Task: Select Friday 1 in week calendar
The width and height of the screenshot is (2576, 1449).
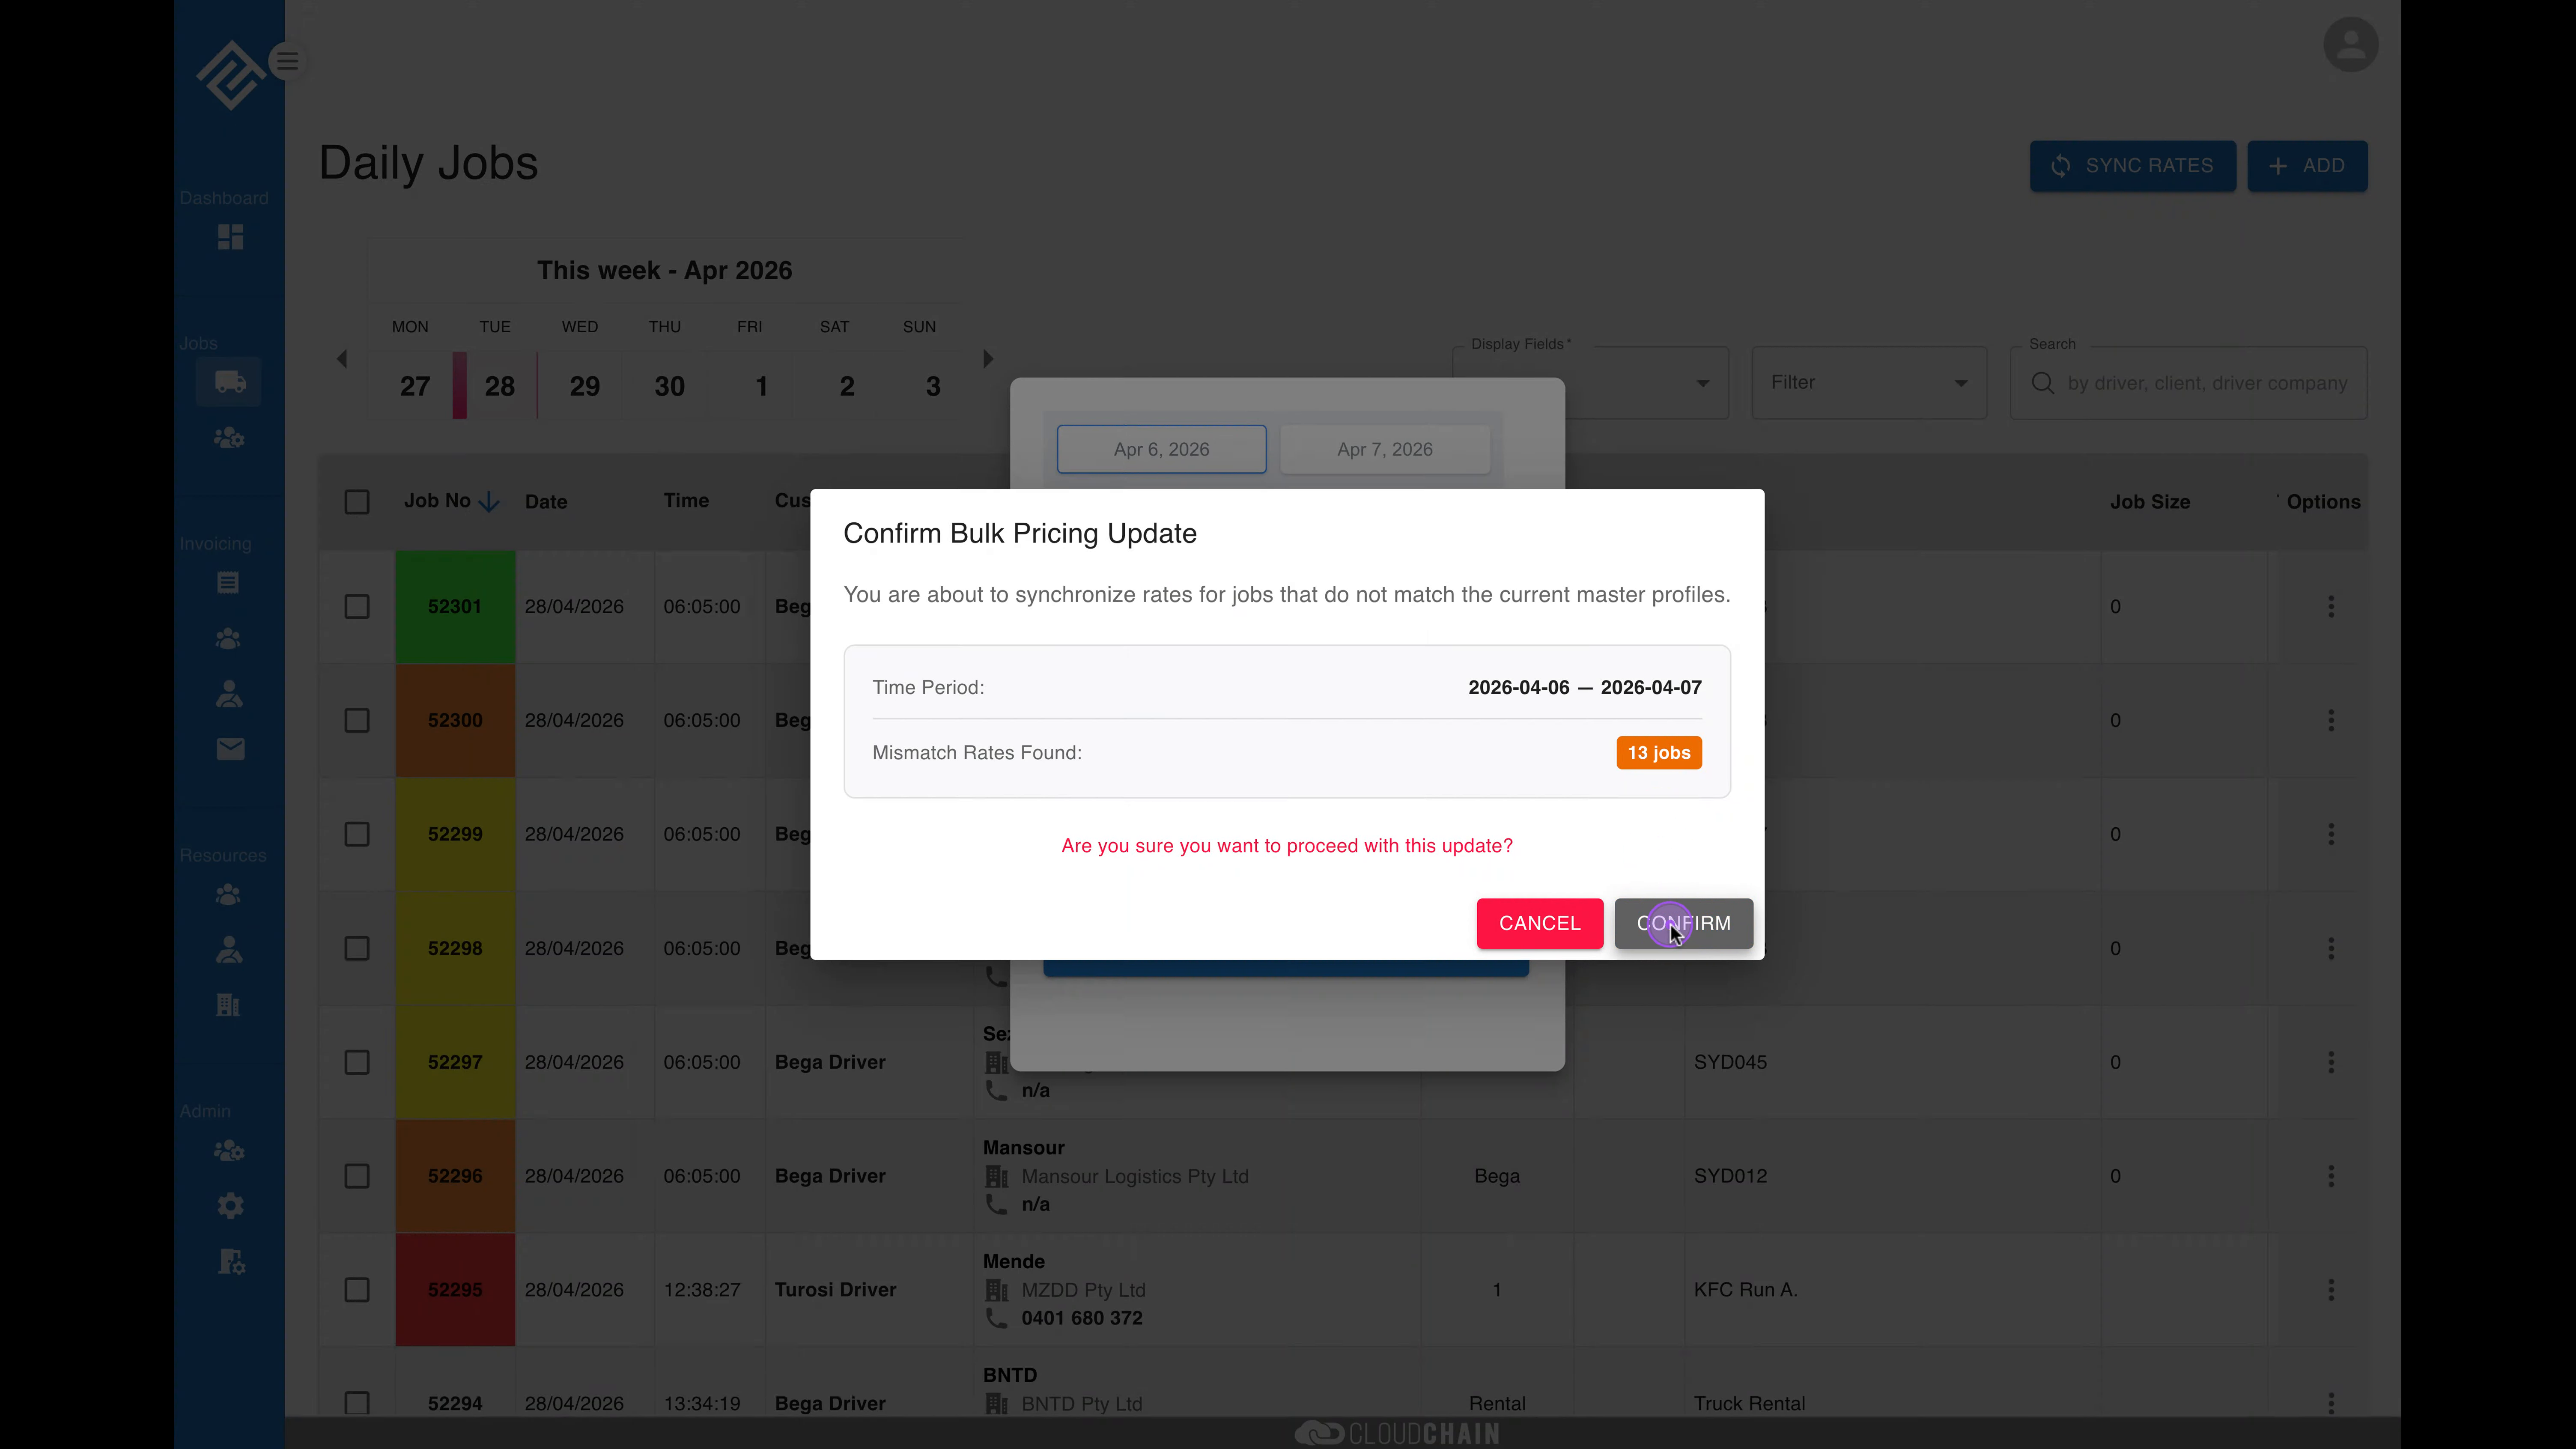Action: (762, 386)
